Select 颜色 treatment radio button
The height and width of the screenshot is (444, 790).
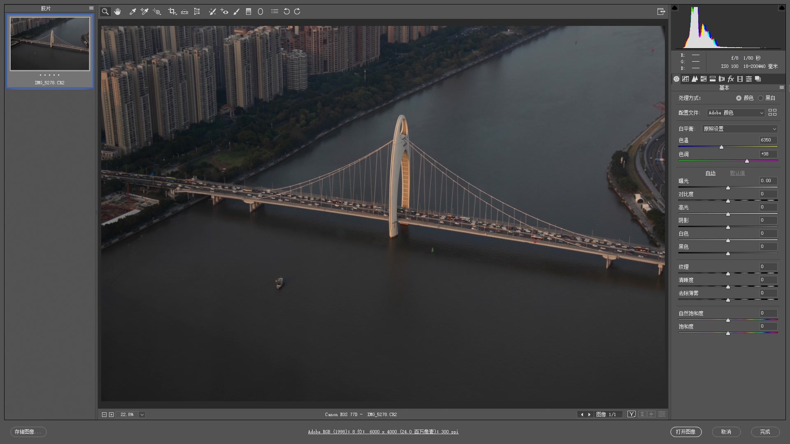(739, 98)
